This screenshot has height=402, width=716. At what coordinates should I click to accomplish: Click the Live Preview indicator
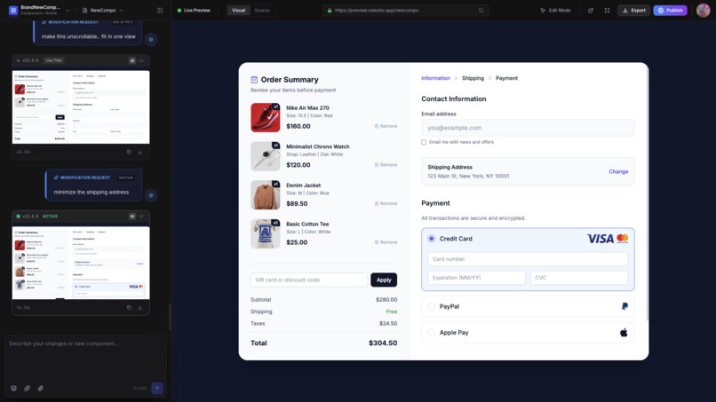[x=194, y=10]
